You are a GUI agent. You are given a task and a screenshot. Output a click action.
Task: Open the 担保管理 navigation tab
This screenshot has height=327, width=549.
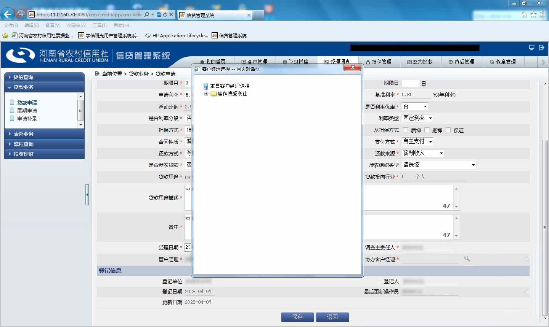(x=379, y=62)
